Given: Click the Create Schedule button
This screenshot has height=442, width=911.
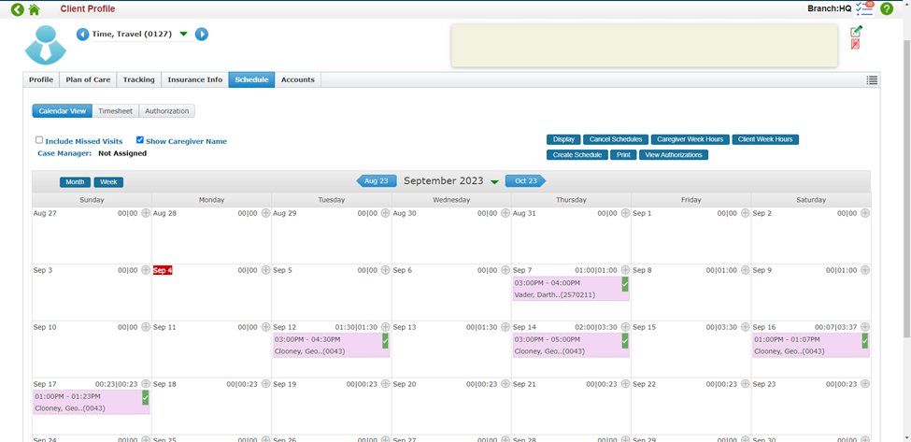Looking at the screenshot, I should [x=576, y=155].
